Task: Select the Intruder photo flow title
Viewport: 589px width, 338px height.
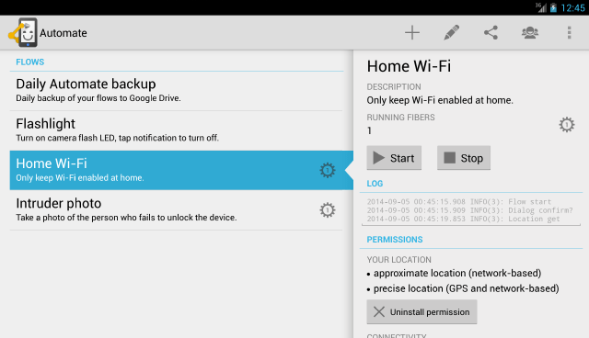Action: [59, 204]
